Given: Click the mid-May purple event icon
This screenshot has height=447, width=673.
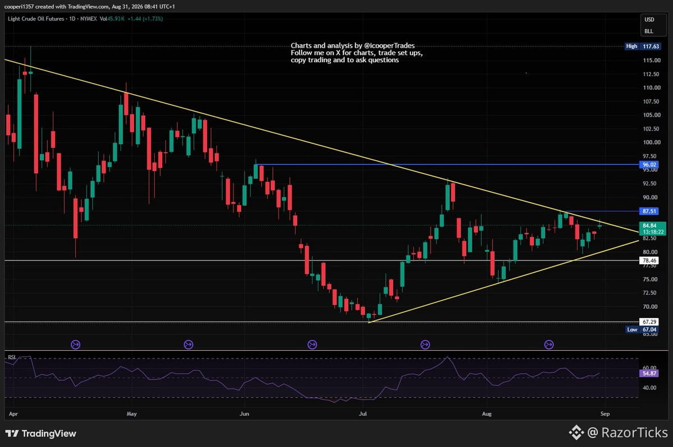Looking at the screenshot, I should tap(188, 344).
